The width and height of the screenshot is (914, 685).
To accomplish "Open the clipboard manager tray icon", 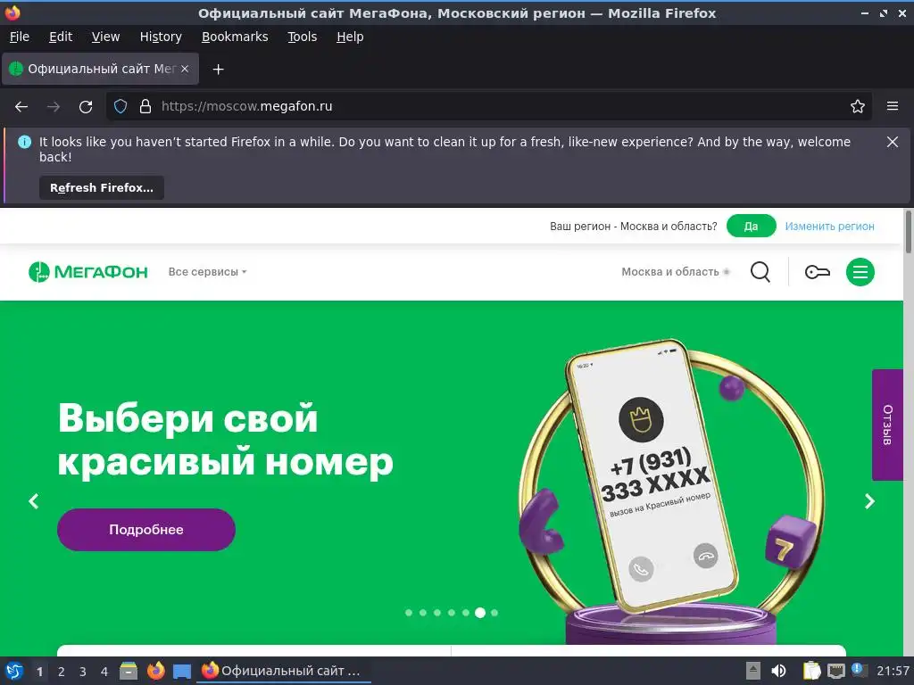I will 811,671.
